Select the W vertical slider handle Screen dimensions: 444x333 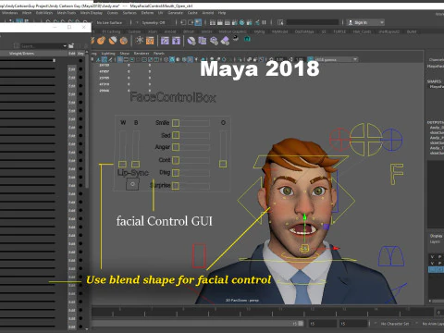click(122, 164)
